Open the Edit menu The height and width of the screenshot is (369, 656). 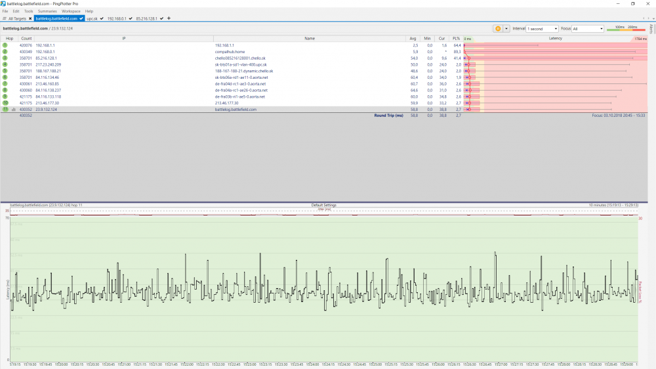[x=16, y=11]
